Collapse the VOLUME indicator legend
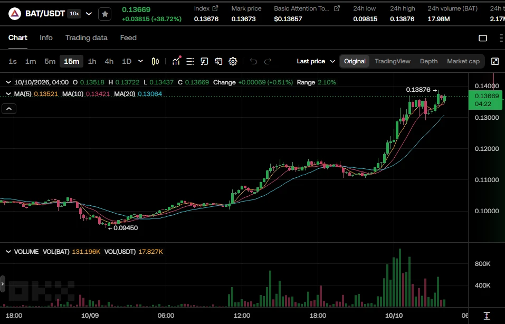Viewport: 505px width, 324px height. pyautogui.click(x=8, y=252)
